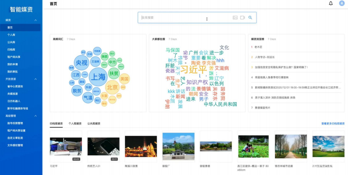Click the magnifier search icon
348x175 pixels.
[250, 18]
